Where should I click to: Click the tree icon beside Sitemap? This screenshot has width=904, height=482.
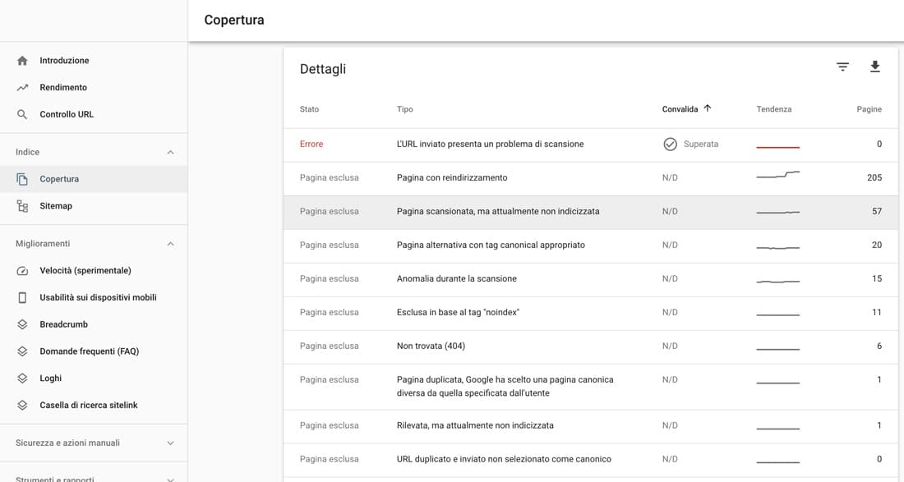click(x=22, y=206)
